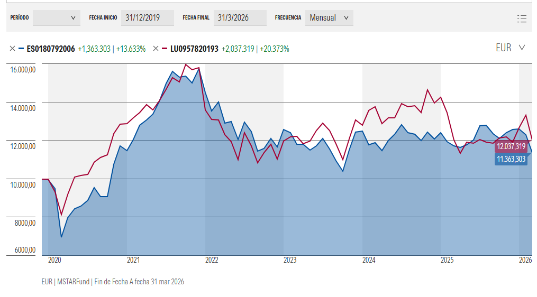The width and height of the screenshot is (537, 297).
Task: Open the list view menu icon
Action: click(522, 18)
